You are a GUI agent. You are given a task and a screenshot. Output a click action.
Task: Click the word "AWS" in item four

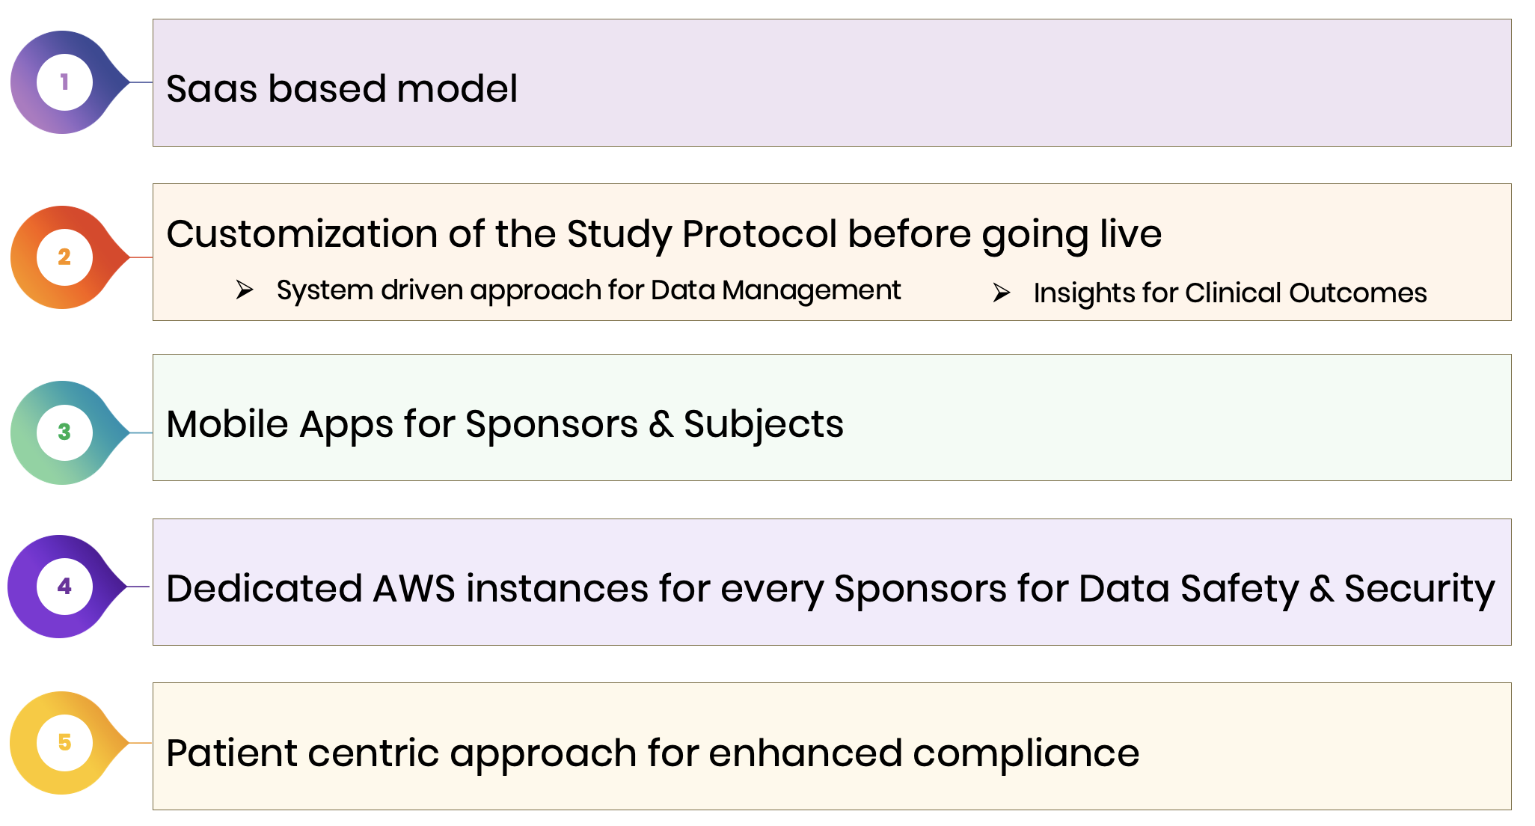point(414,588)
